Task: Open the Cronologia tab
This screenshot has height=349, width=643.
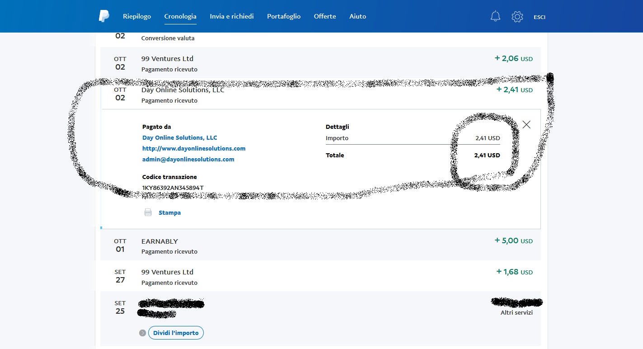Action: click(180, 16)
